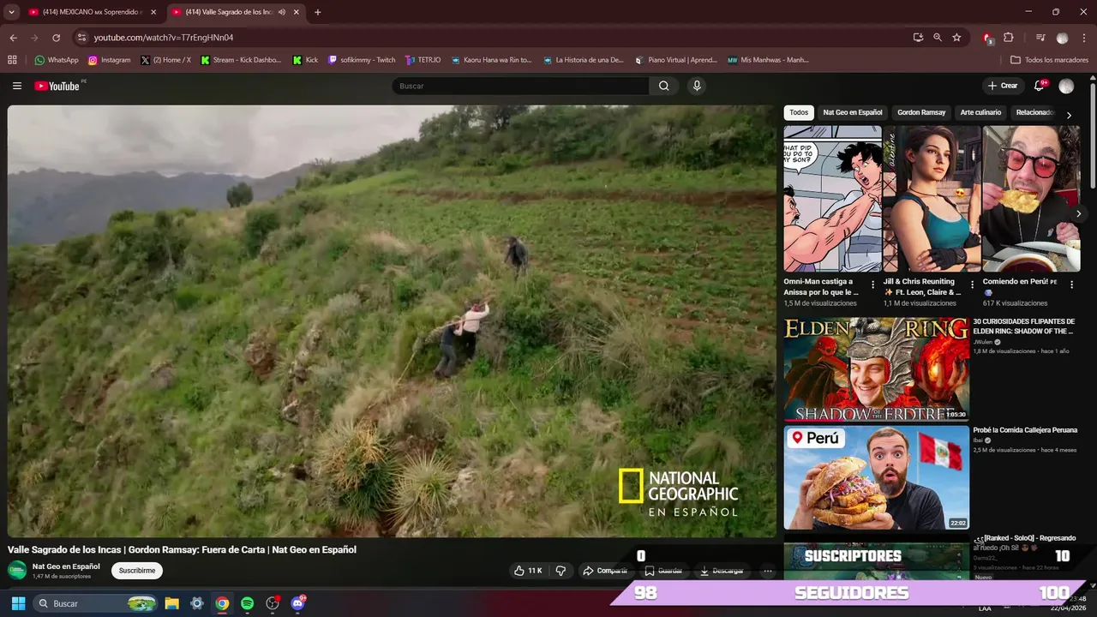This screenshot has height=617, width=1097.
Task: Launch Spotify from the taskbar
Action: pos(247,603)
